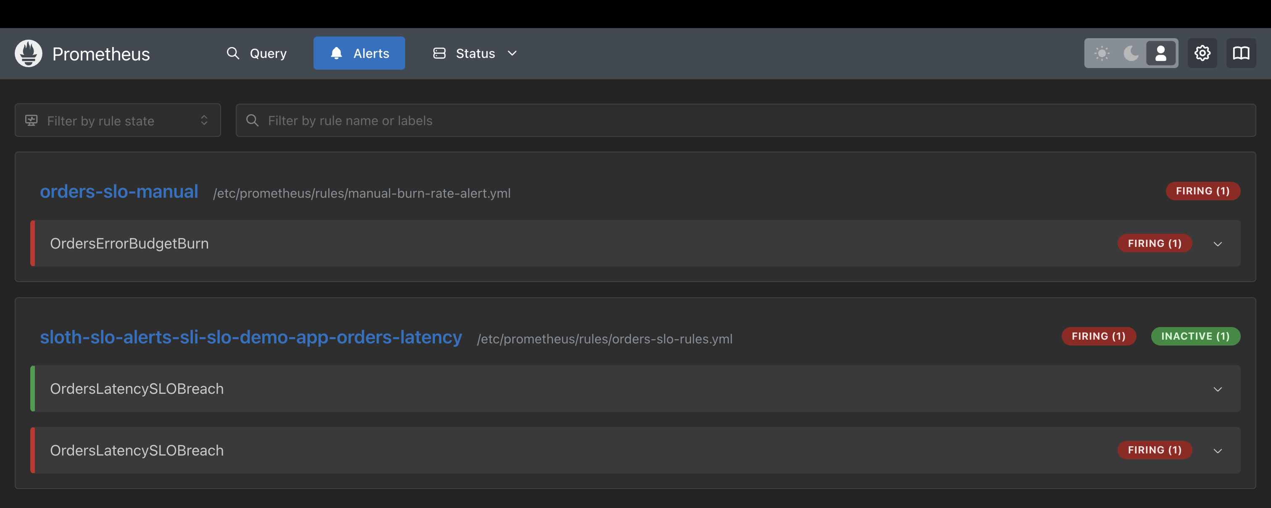Click the Status server icon
The height and width of the screenshot is (508, 1271).
pyautogui.click(x=439, y=53)
